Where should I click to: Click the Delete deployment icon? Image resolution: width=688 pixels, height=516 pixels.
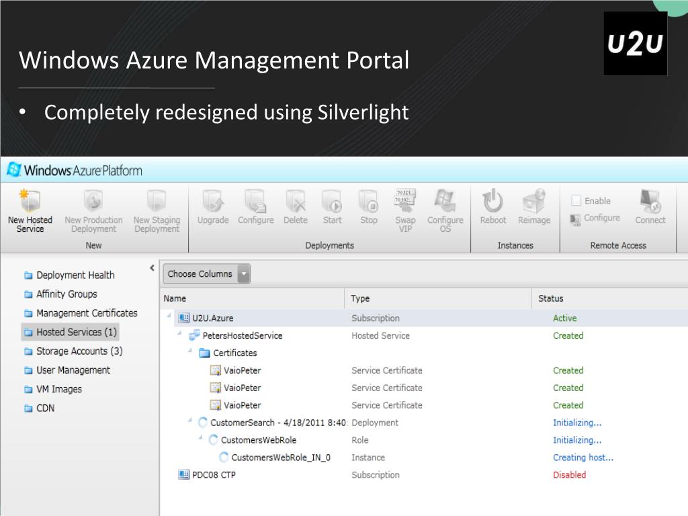pos(296,201)
